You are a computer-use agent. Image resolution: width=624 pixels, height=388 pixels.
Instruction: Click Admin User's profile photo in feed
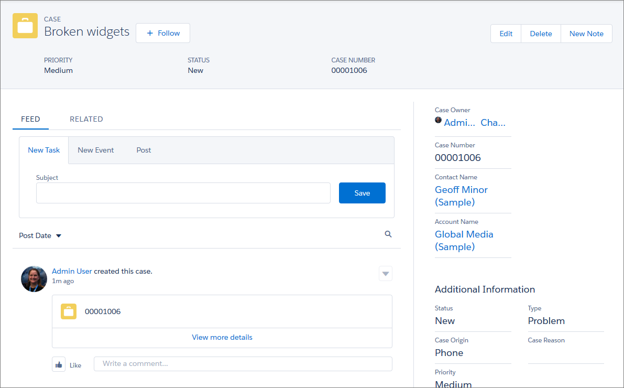(34, 279)
